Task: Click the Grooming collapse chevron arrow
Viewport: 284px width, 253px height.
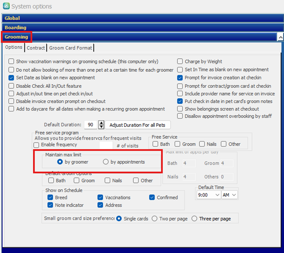Action: tap(280, 37)
